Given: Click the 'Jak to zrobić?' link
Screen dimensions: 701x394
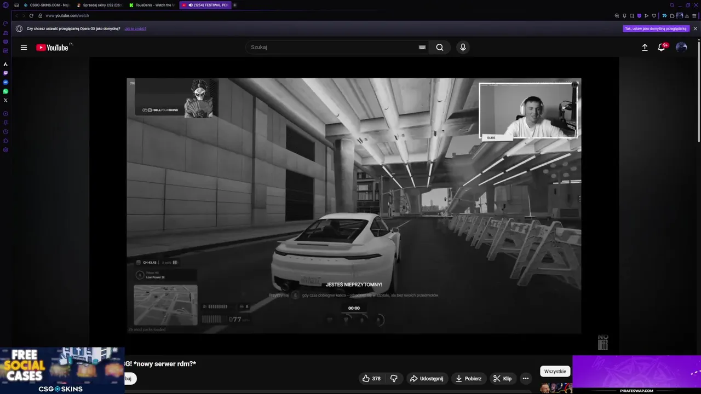Looking at the screenshot, I should [135, 28].
